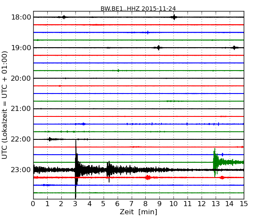Click x-axis tick label 8
The image size is (277, 221).
click(x=145, y=204)
